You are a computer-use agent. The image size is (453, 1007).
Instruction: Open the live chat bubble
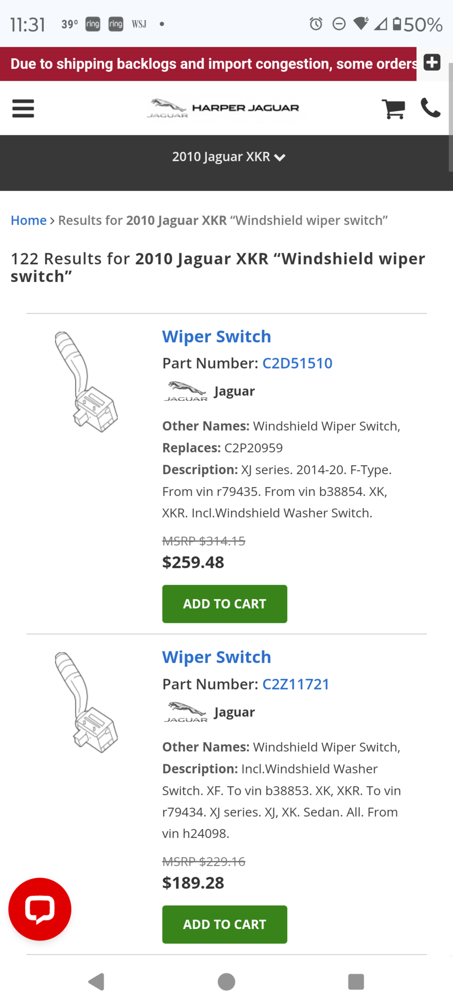tap(40, 909)
